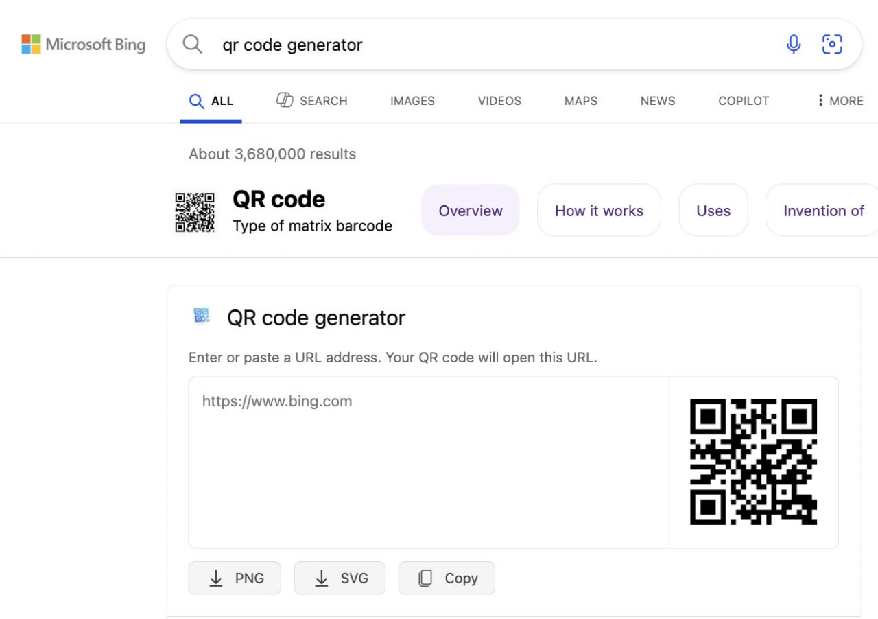878x619 pixels.
Task: Click the QR code generator widget icon
Action: pyautogui.click(x=202, y=316)
